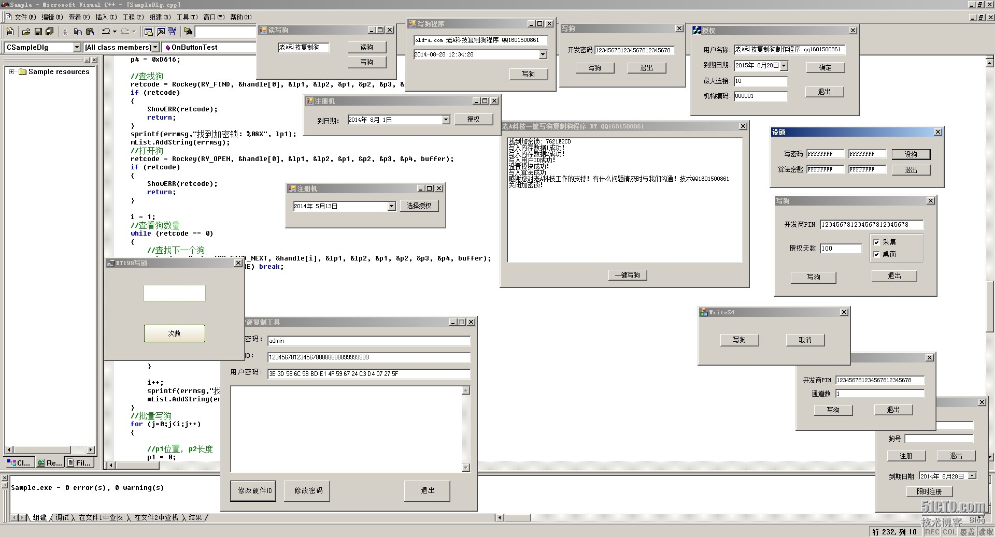Click the Save All icon
This screenshot has height=537, width=995.
[50, 32]
